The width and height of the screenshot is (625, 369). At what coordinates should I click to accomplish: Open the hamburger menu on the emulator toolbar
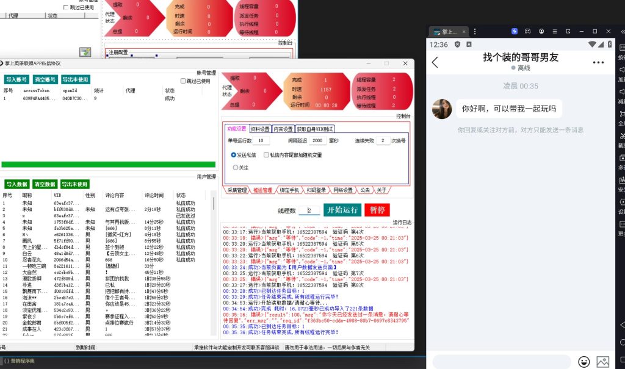pyautogui.click(x=554, y=31)
